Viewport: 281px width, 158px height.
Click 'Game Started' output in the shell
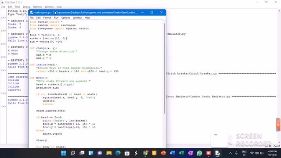pyautogui.click(x=18, y=77)
